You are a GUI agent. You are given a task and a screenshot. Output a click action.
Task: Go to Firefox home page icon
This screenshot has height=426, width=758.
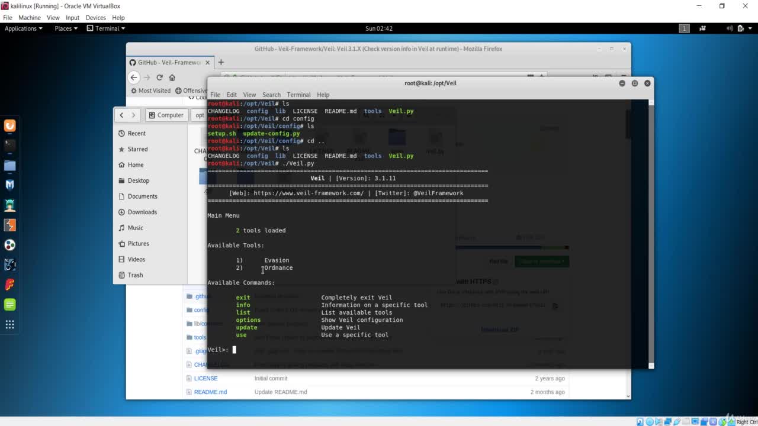coord(172,78)
